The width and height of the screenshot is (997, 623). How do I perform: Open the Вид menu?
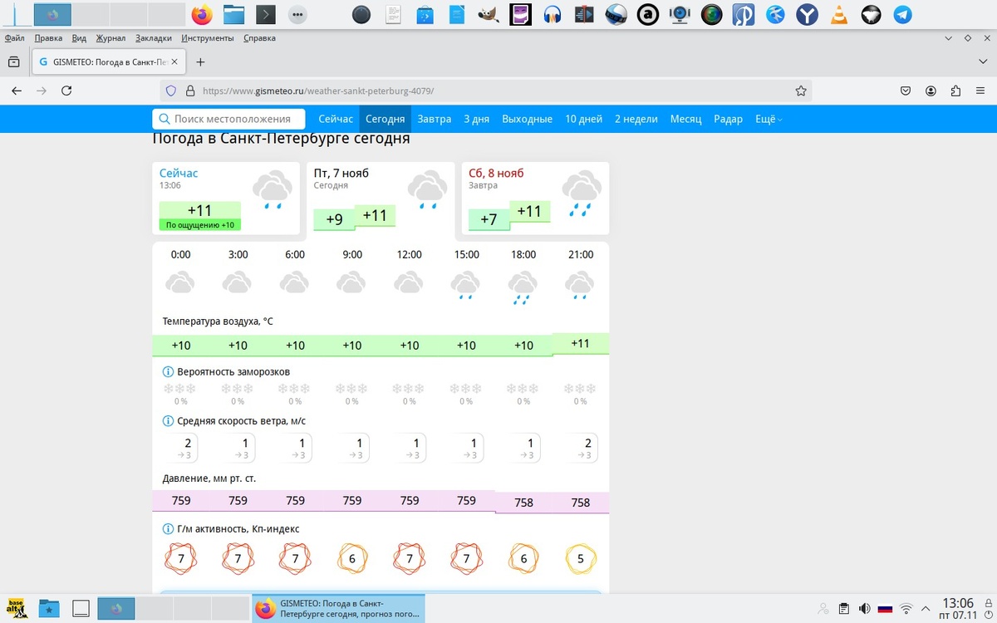[x=79, y=38]
